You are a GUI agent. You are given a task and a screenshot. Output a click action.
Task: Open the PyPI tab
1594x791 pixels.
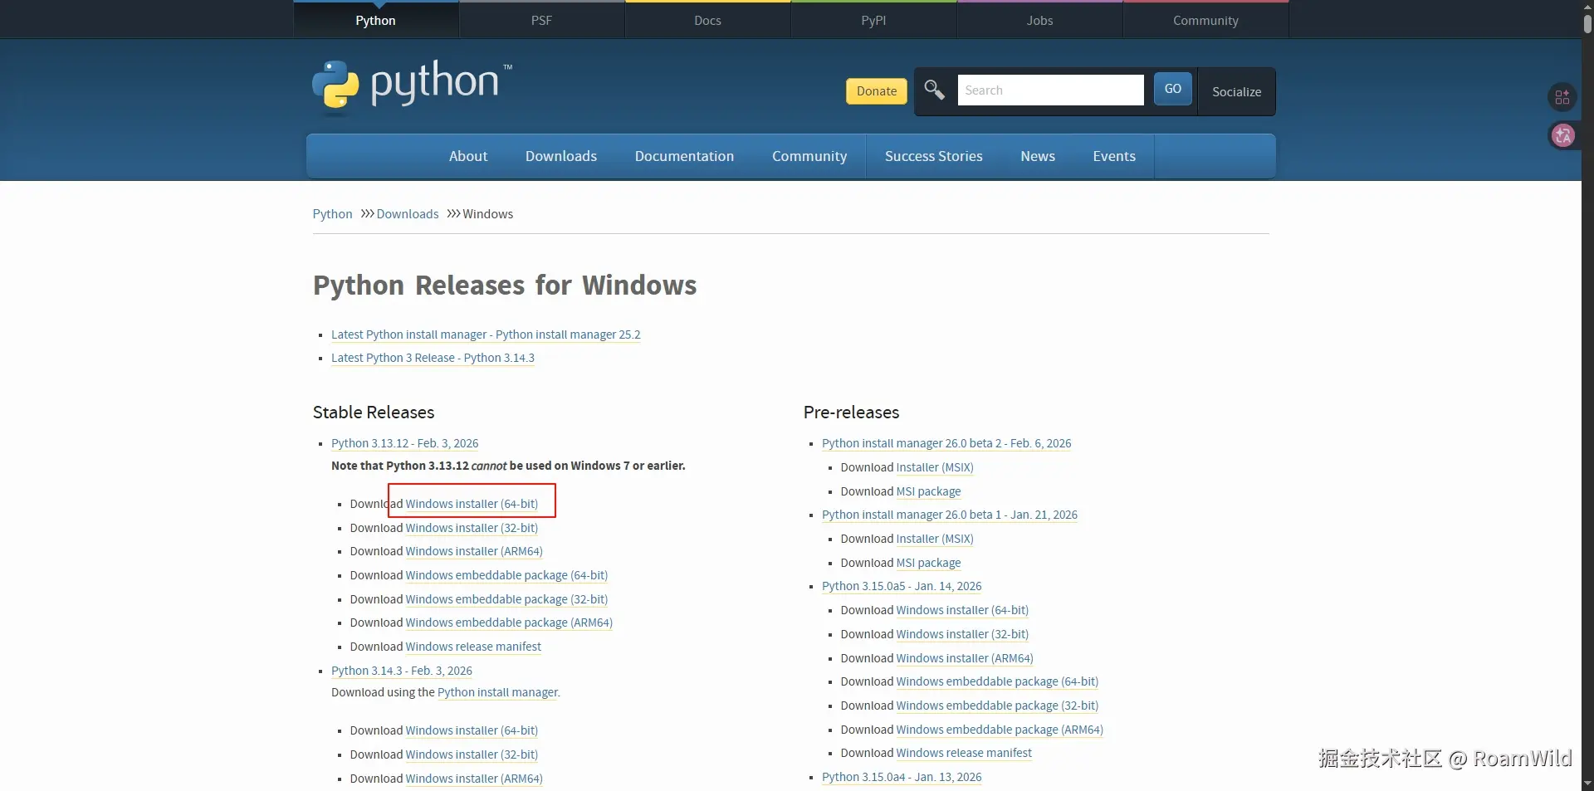(x=874, y=21)
